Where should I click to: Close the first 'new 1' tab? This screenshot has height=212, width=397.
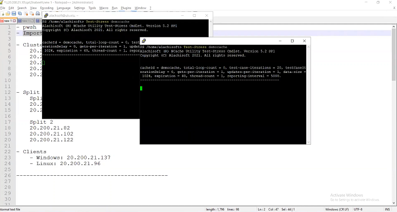click(14, 21)
